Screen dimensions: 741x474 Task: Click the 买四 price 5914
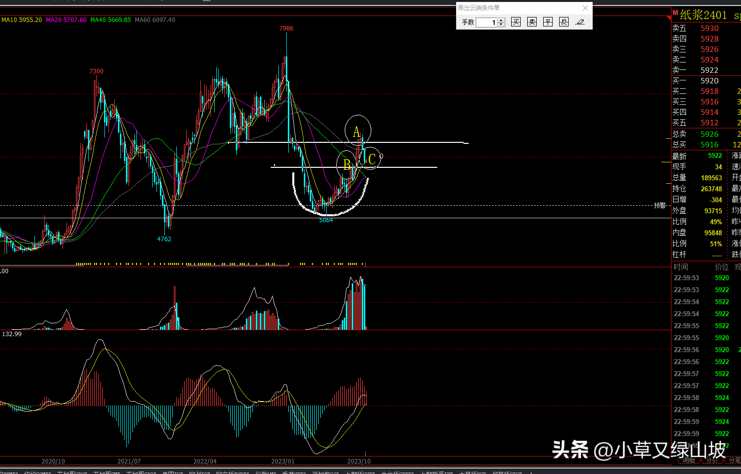710,112
